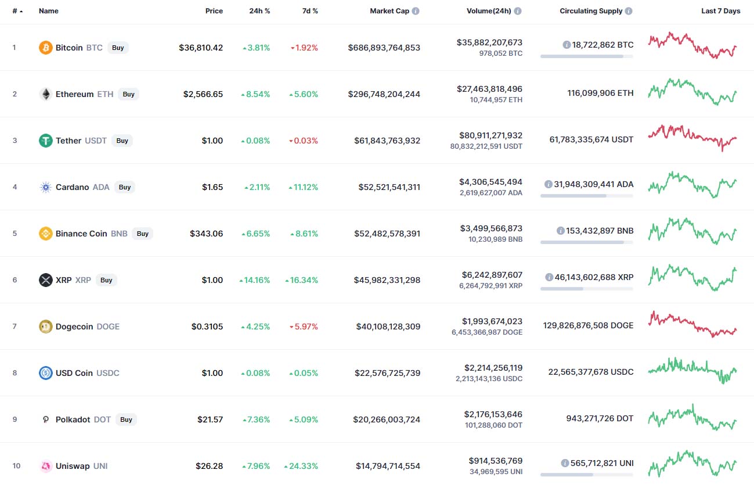Viewport: 754px width, 484px height.
Task: Click the XRP coin logo
Action: [x=45, y=280]
